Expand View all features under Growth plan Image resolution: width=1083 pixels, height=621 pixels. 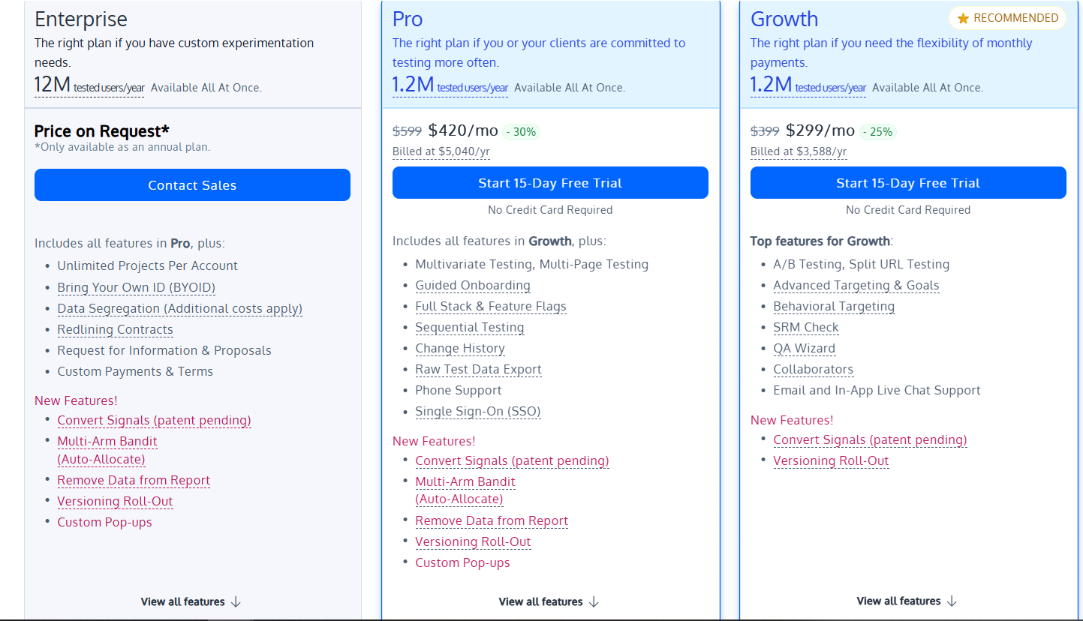click(x=899, y=601)
